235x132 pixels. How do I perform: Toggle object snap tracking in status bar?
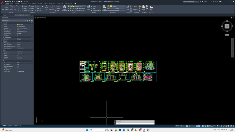[197, 126]
